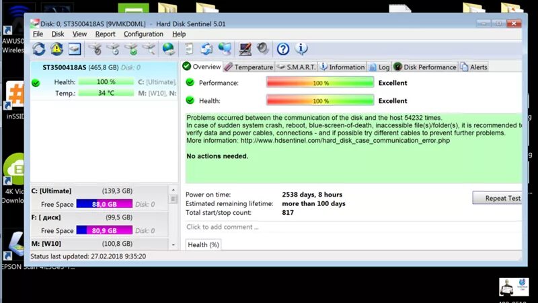538x303 pixels.
Task: Click the disk test icon with green checkmark
Action: [x=131, y=49]
